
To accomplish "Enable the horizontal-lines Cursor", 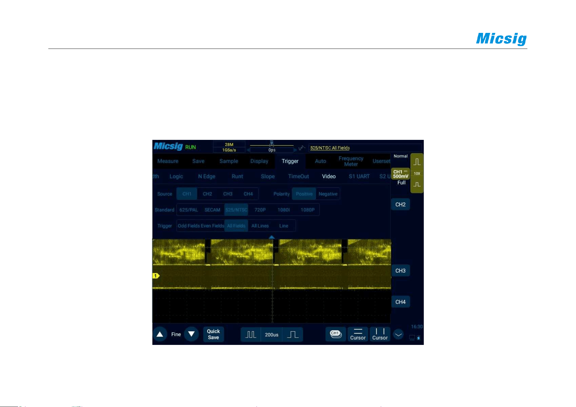I will pos(358,334).
